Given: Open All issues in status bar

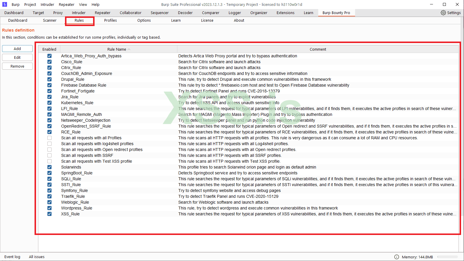Looking at the screenshot, I should (37, 257).
